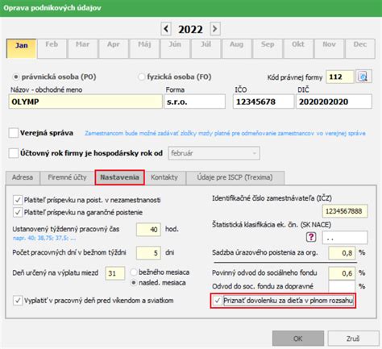
Task: Click the SK NACE help question mark
Action: click(311, 237)
